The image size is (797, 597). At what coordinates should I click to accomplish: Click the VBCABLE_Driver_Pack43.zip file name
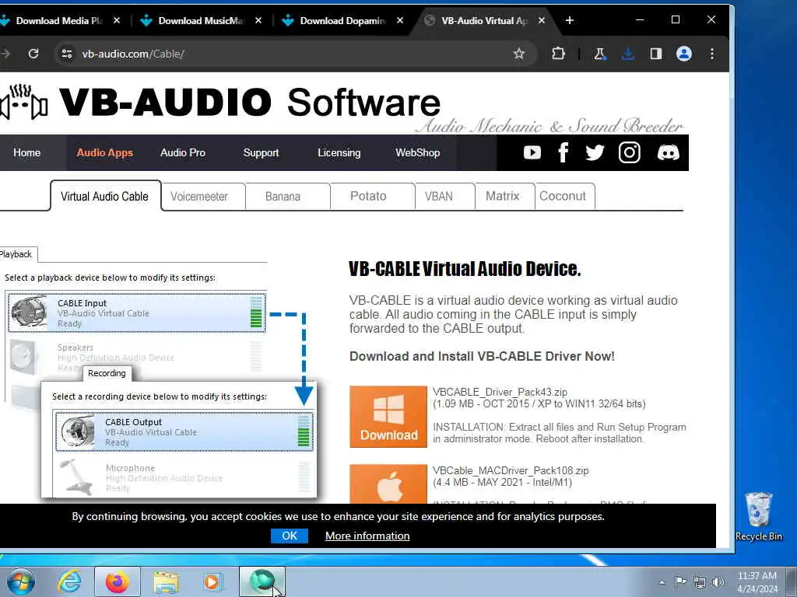[x=500, y=392]
